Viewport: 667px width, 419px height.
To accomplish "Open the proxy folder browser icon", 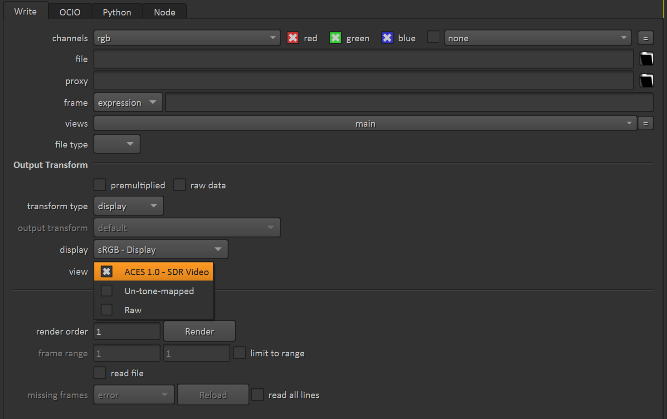I will (646, 80).
